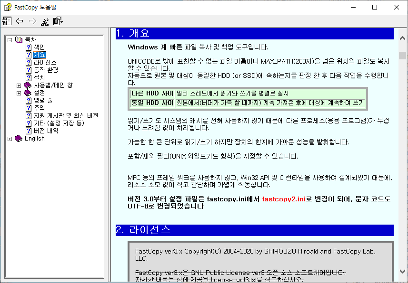
Task: Click the book icon beside 설정
Action: point(28,93)
